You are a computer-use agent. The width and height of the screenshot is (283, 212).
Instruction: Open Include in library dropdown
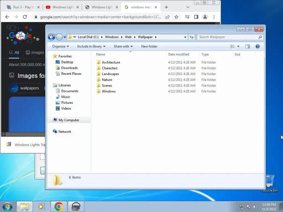tap(91, 46)
